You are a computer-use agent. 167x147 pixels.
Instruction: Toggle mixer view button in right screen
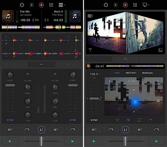tap(126, 130)
